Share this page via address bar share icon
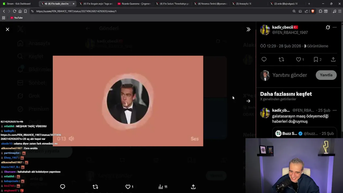Screen dimensions: 343x193 [x=306, y=11]
